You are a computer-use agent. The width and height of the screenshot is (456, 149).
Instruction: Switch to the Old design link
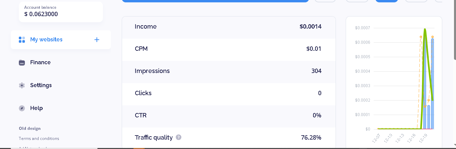tap(30, 128)
